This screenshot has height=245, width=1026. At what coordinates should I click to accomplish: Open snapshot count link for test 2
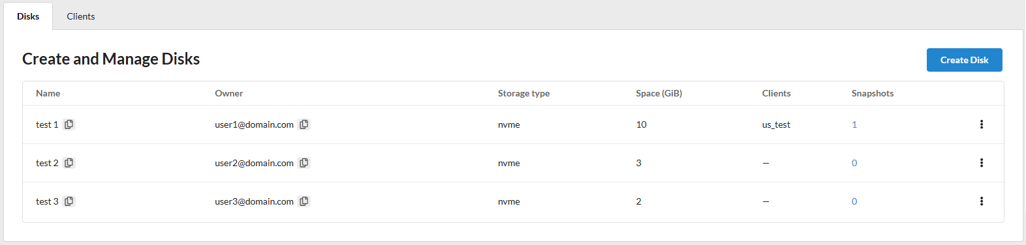pyautogui.click(x=854, y=163)
